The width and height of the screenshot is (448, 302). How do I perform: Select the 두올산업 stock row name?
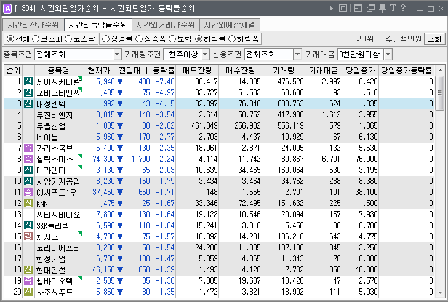[x=51, y=126]
